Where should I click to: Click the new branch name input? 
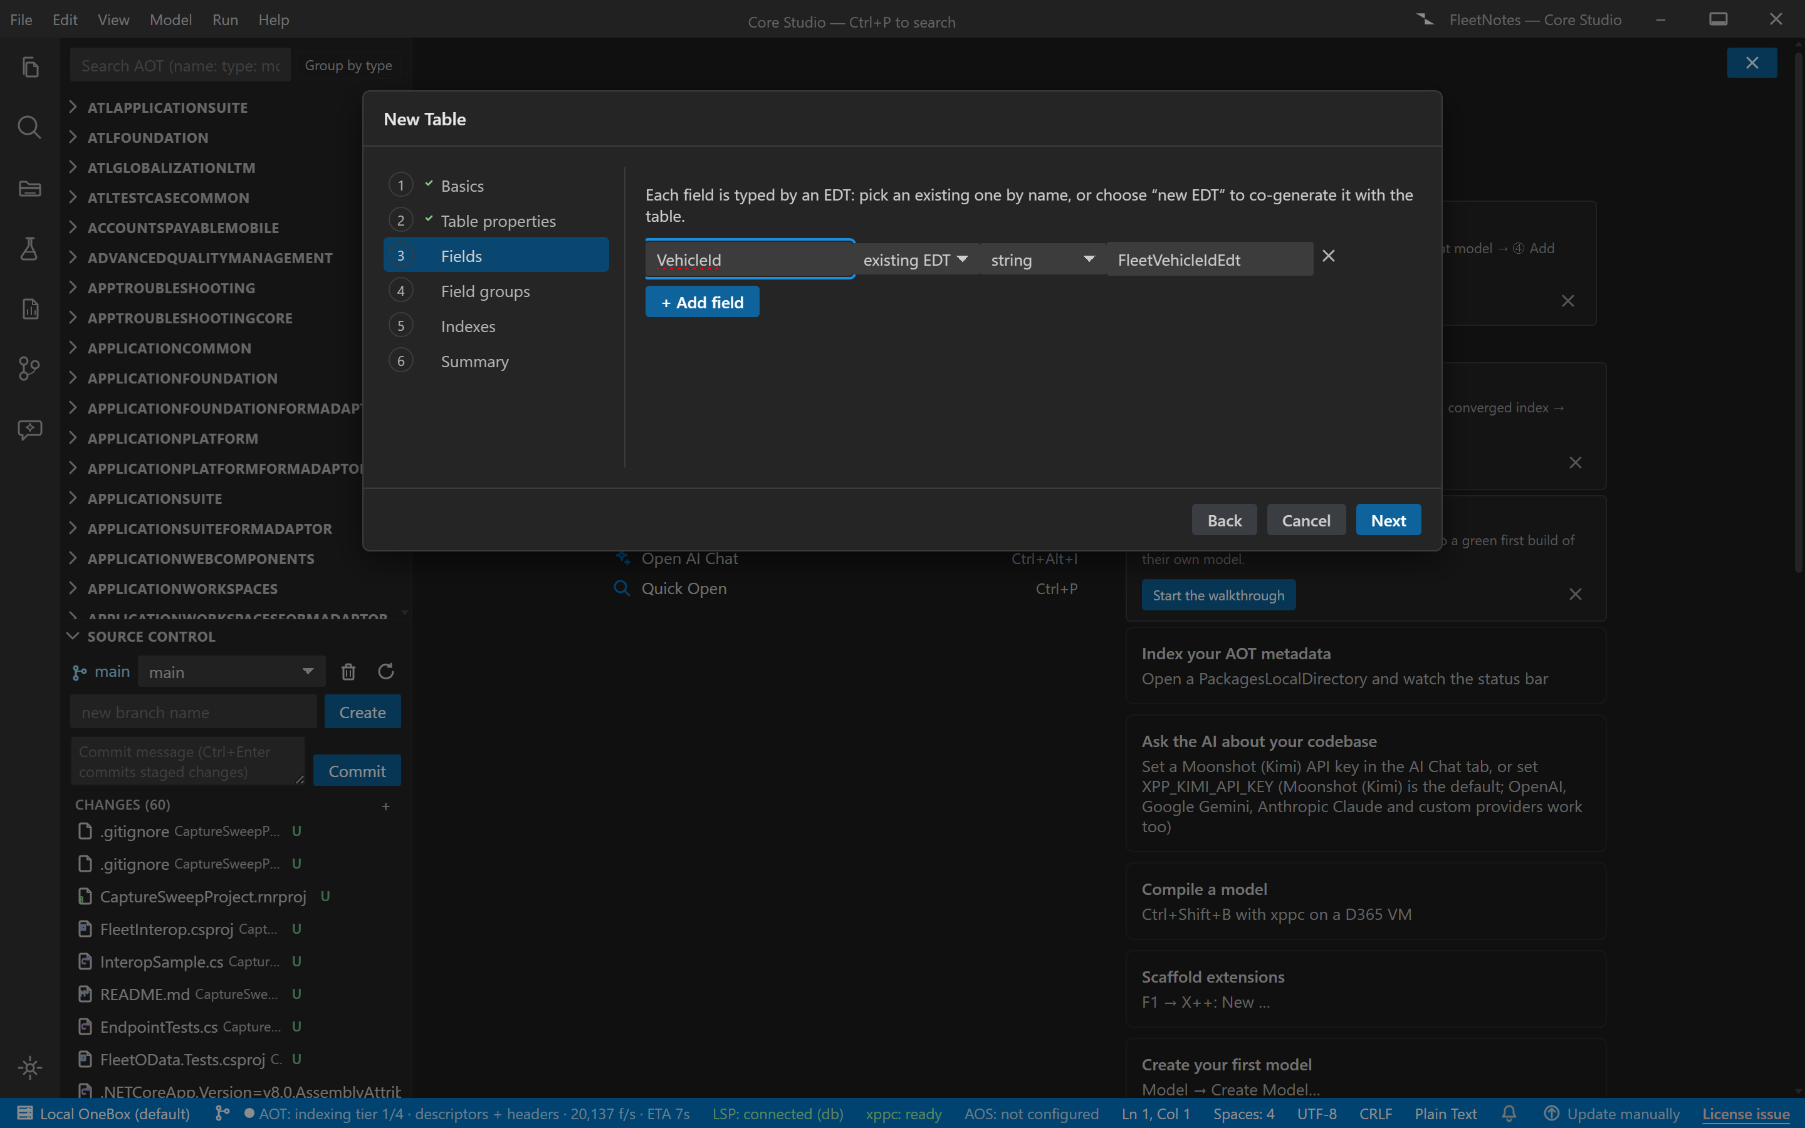[x=193, y=712]
